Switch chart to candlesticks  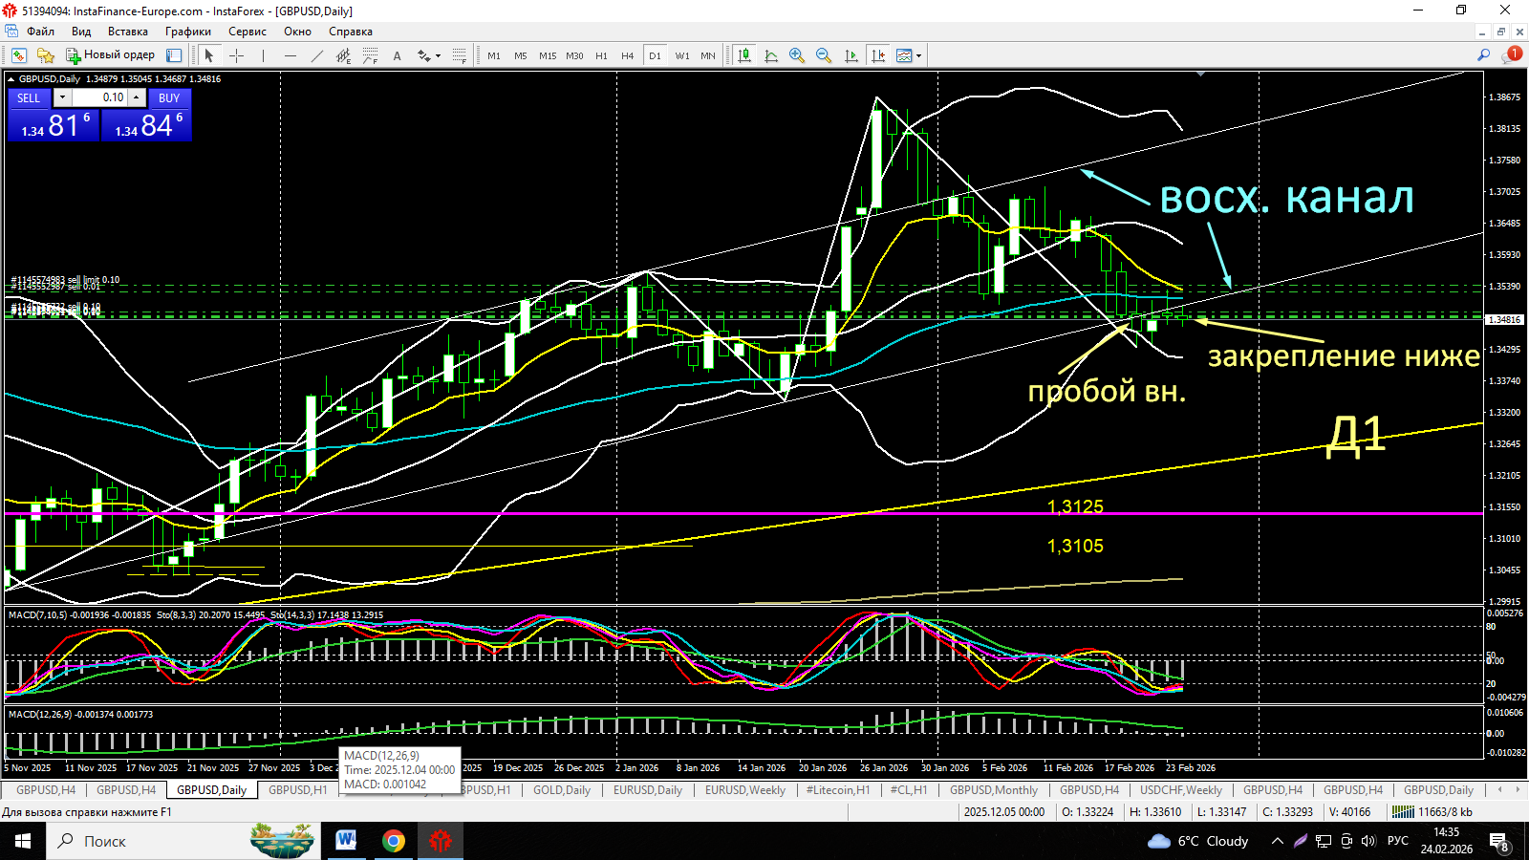(743, 55)
